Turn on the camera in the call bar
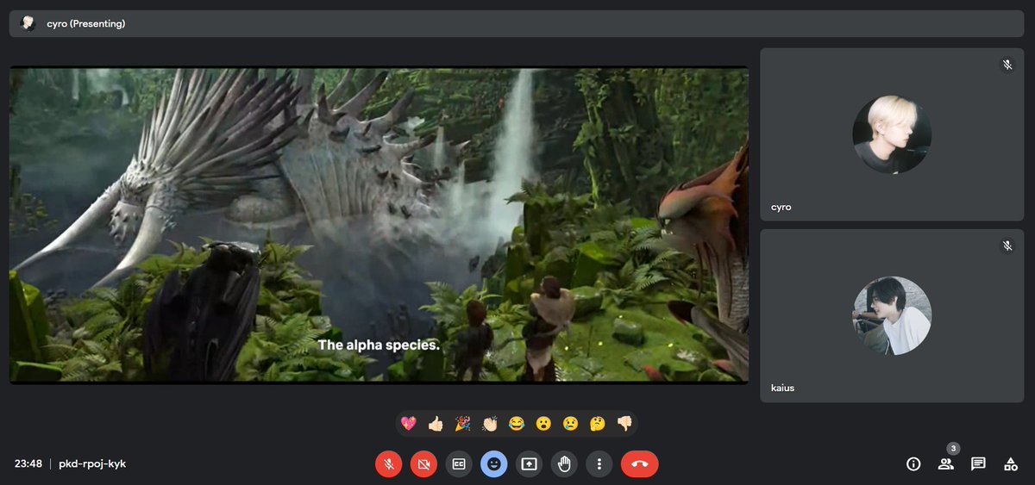Image resolution: width=1035 pixels, height=485 pixels. 423,463
